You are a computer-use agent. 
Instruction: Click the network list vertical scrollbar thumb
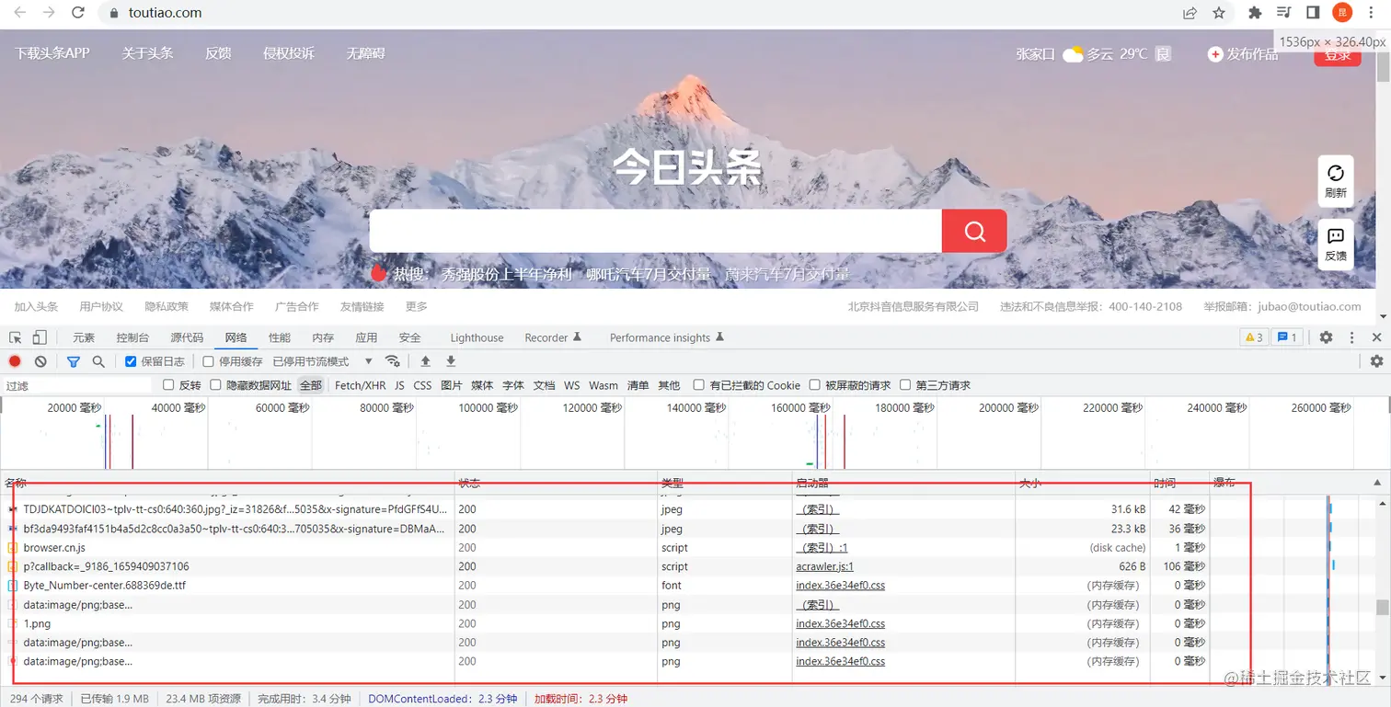pyautogui.click(x=1382, y=607)
